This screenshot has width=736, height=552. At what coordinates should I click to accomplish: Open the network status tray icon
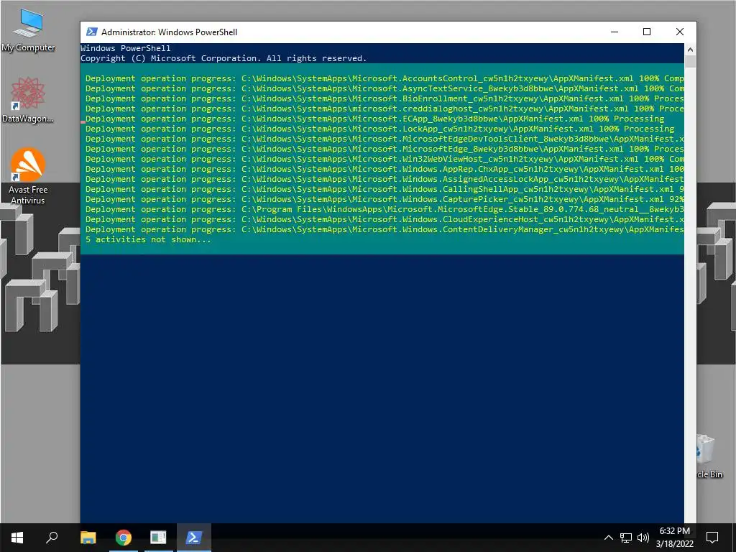[x=626, y=538]
